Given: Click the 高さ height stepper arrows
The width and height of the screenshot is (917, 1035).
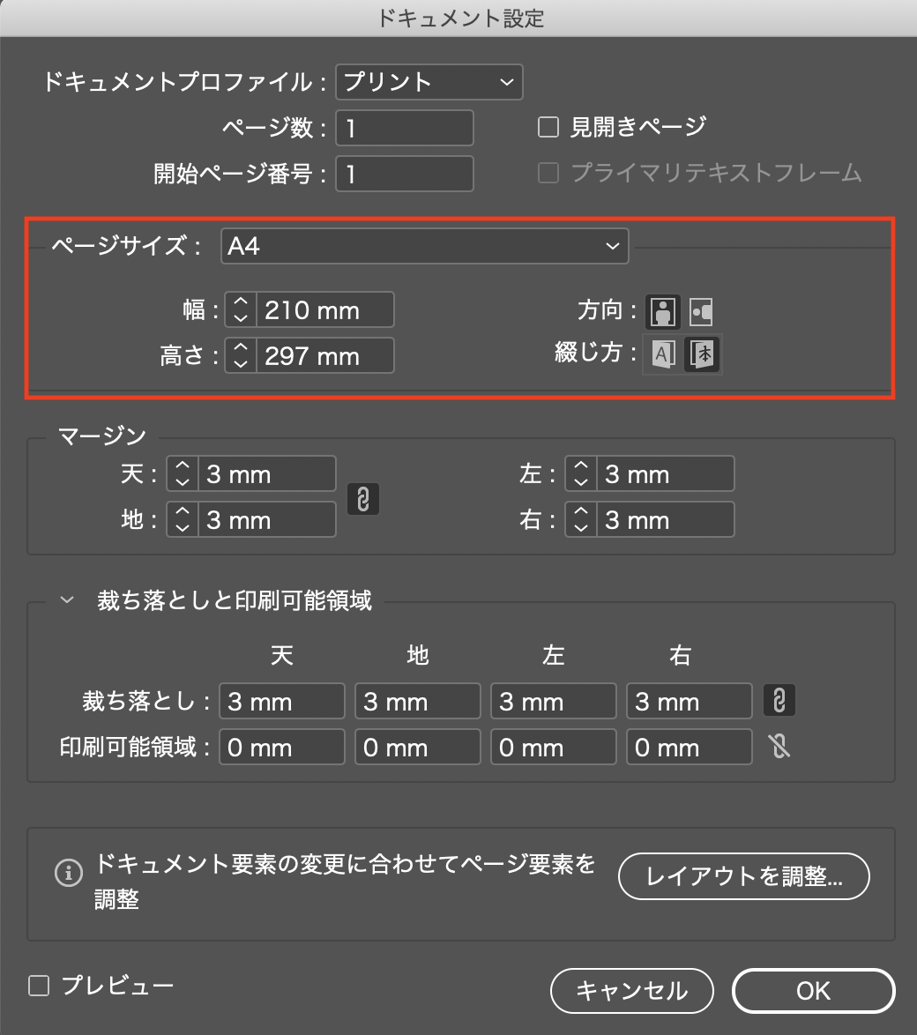Looking at the screenshot, I should coord(241,356).
